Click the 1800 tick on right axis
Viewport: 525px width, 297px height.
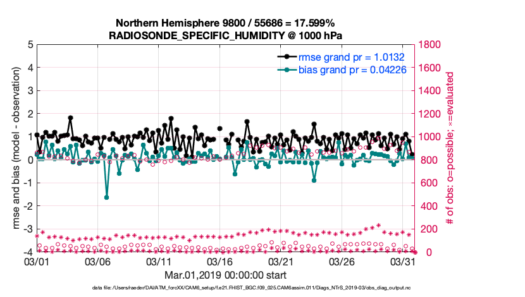click(430, 45)
